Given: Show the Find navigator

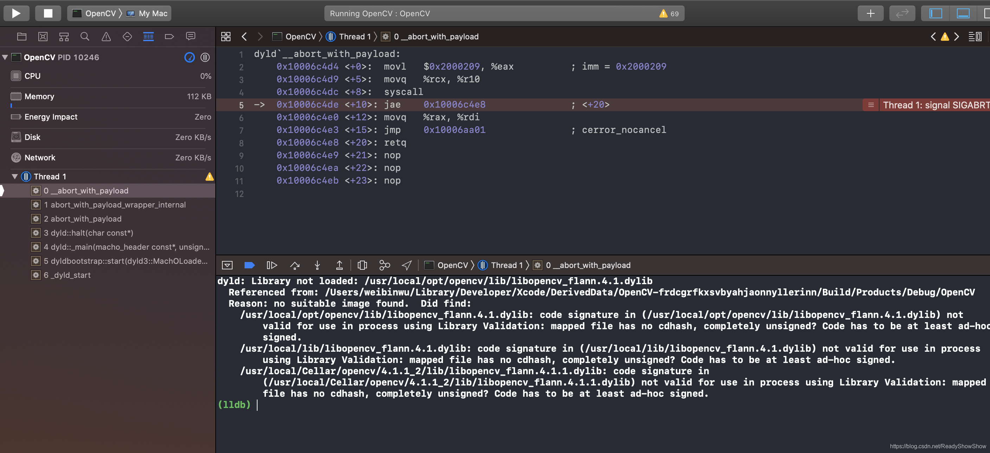Looking at the screenshot, I should coord(85,37).
